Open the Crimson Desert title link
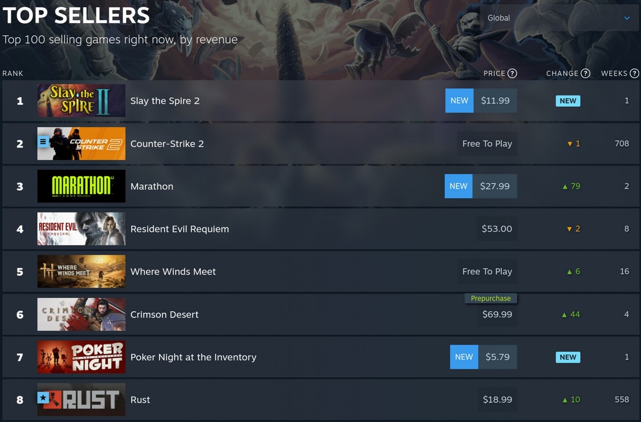Viewport: 641px width, 422px height. (165, 314)
